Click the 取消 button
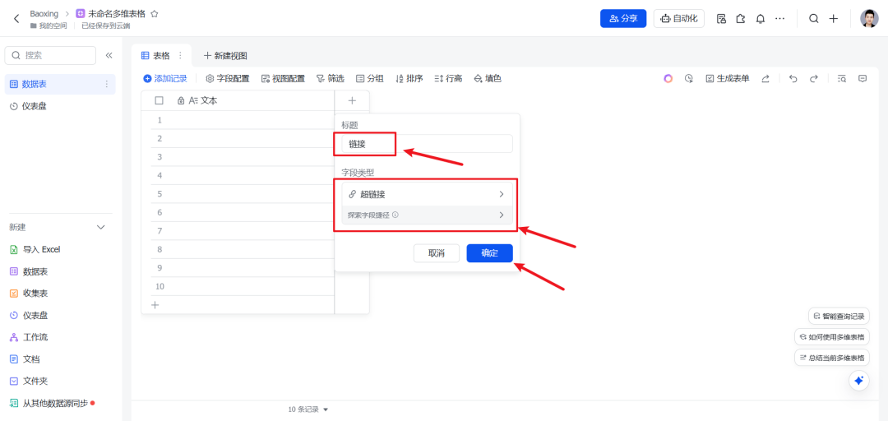The width and height of the screenshot is (888, 421). pyautogui.click(x=436, y=253)
